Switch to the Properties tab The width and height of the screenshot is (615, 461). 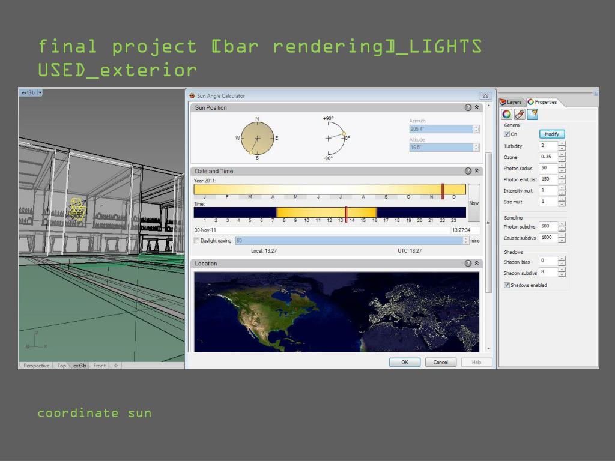543,102
